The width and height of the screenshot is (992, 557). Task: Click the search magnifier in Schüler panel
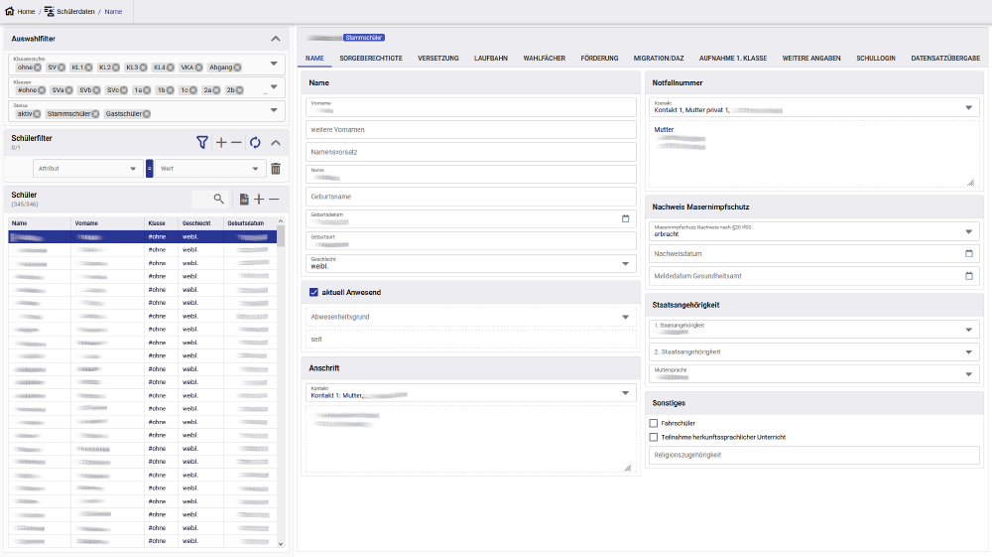point(218,199)
